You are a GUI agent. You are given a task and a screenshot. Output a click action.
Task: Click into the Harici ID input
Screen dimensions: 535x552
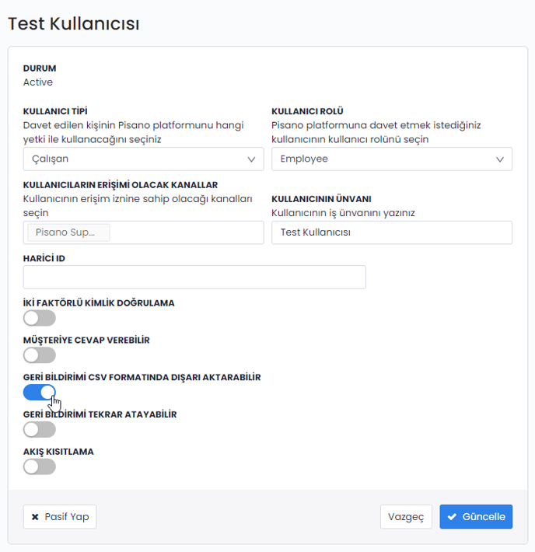(194, 278)
